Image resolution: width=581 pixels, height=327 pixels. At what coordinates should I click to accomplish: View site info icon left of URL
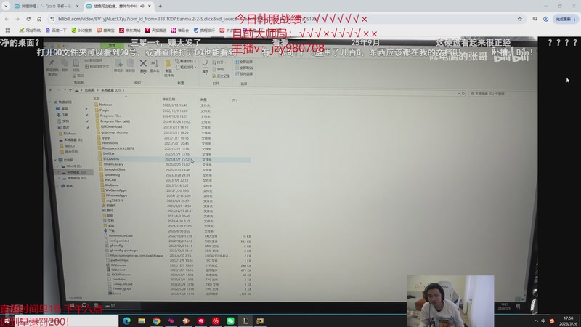point(52,19)
